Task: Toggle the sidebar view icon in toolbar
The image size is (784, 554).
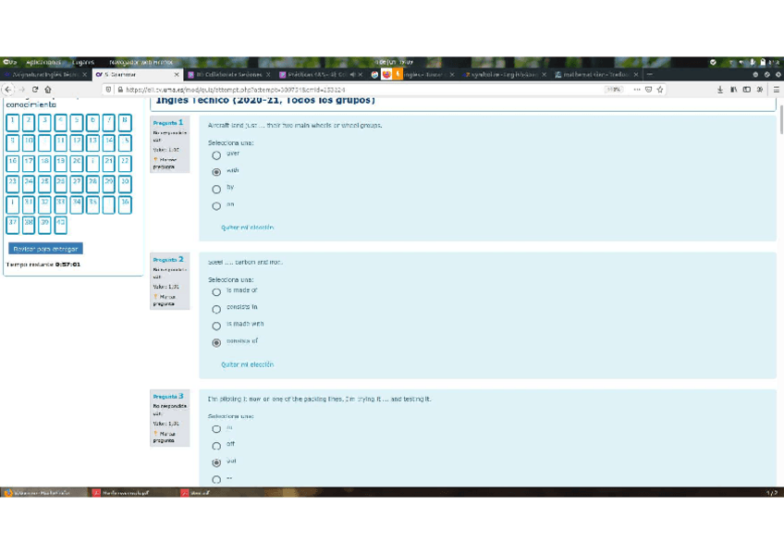Action: [x=746, y=90]
